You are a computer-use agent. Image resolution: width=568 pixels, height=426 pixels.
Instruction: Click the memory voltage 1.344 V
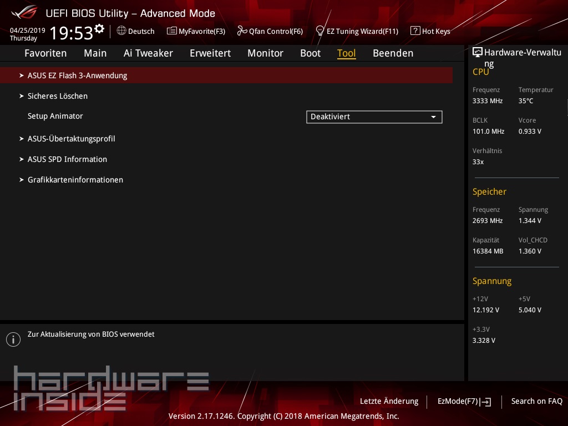530,221
